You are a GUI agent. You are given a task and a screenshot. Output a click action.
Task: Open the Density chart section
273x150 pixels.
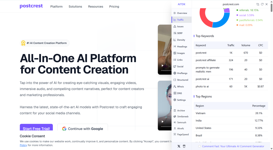[181, 40]
